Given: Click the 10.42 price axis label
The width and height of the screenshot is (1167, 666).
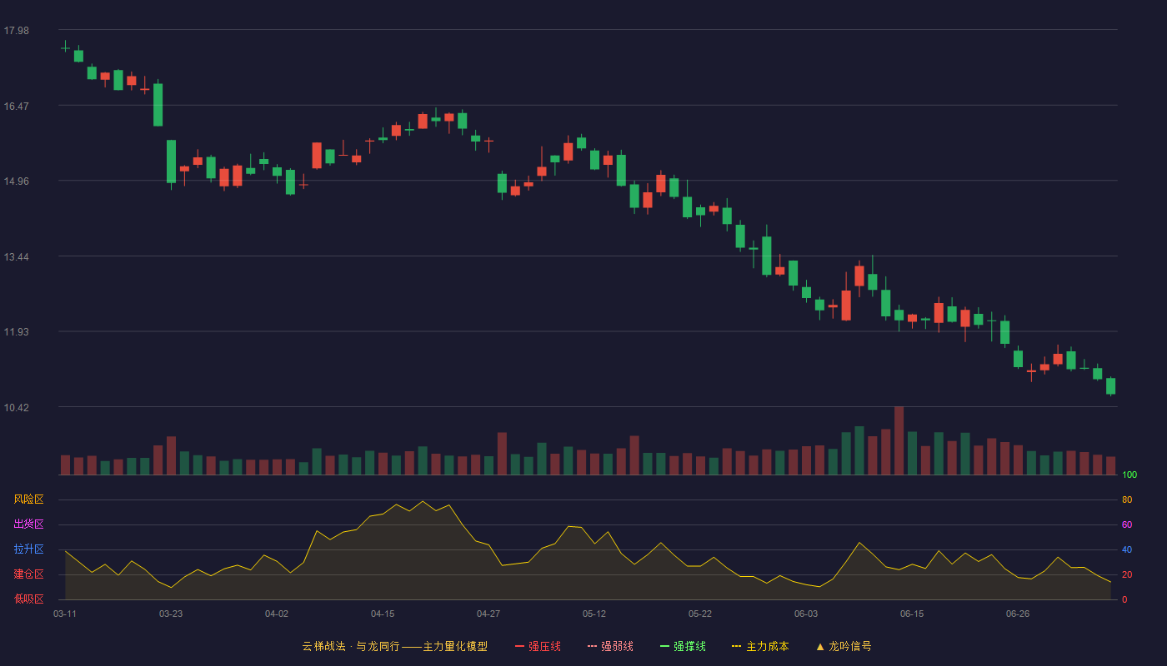Looking at the screenshot, I should tap(16, 407).
